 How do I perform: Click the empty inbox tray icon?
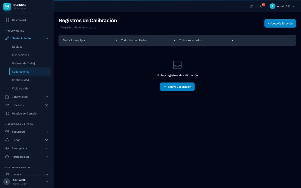click(x=177, y=65)
